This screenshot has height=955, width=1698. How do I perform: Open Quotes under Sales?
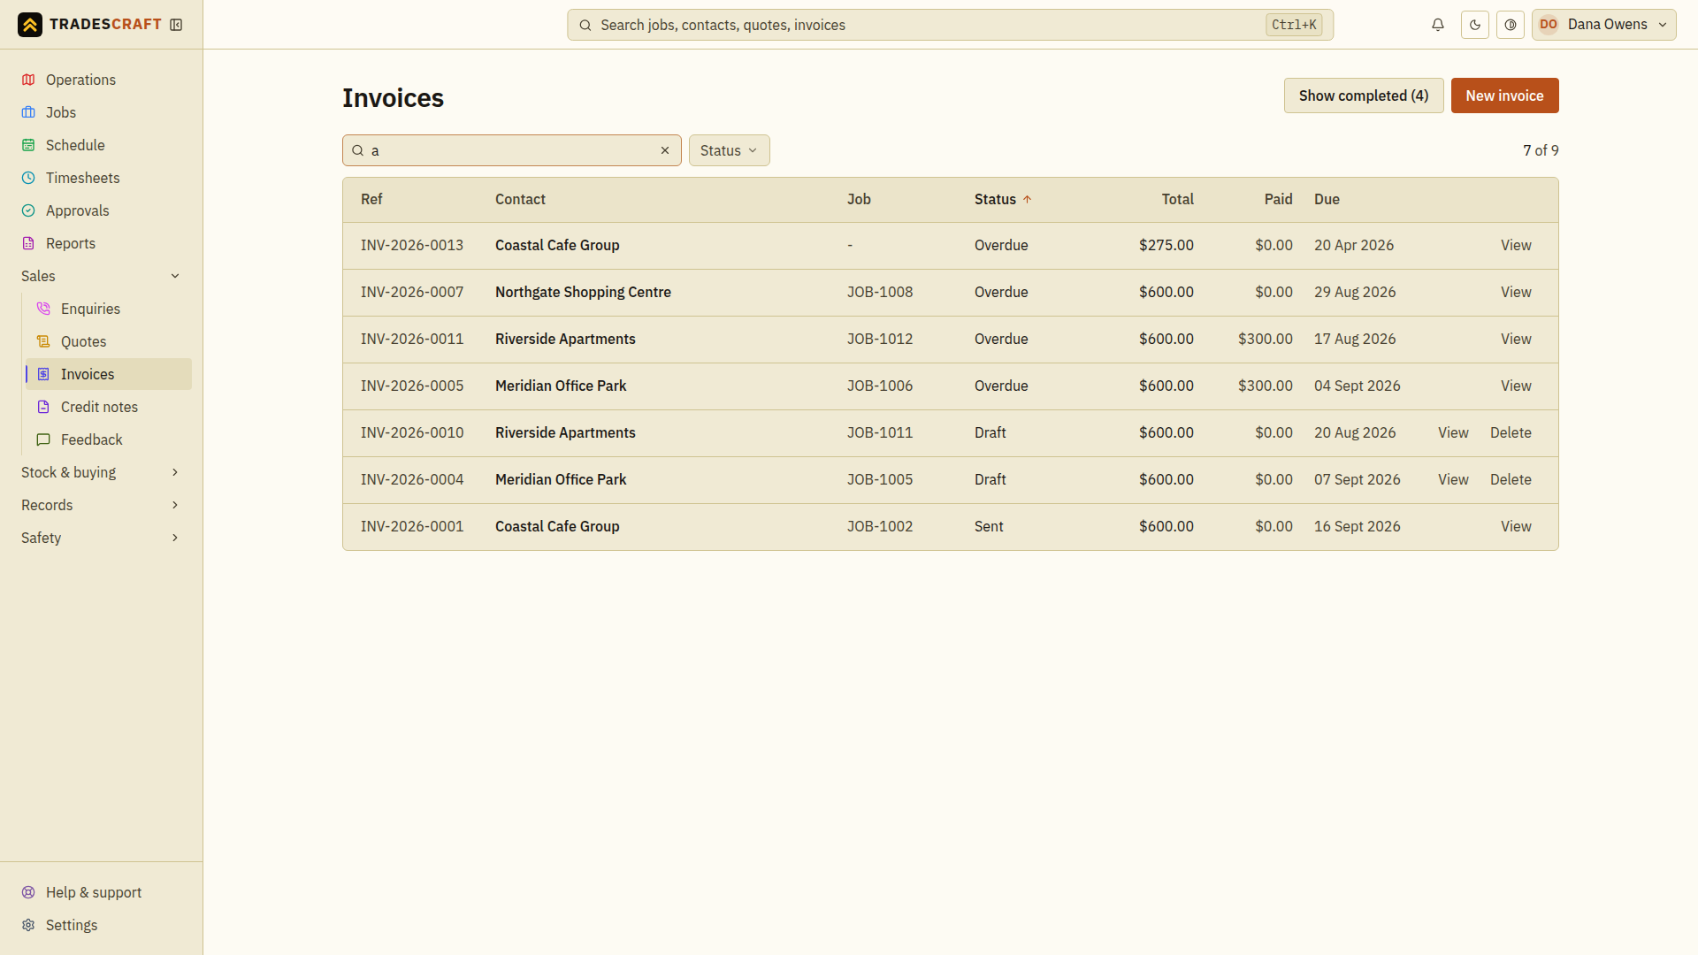click(109, 341)
